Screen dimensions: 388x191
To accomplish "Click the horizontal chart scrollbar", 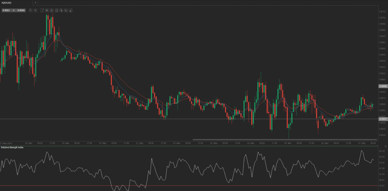I will (x=284, y=140).
